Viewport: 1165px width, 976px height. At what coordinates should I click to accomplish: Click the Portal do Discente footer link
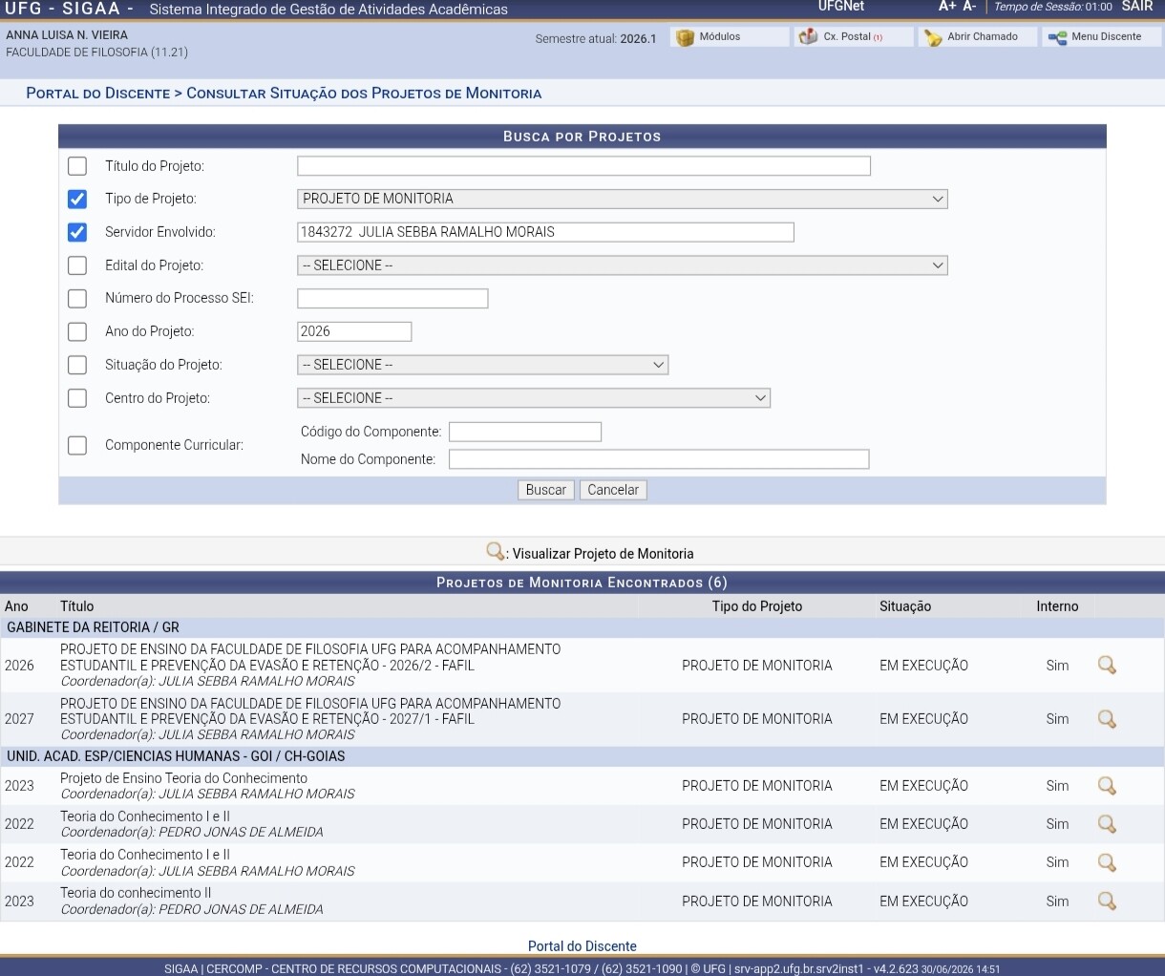(582, 946)
